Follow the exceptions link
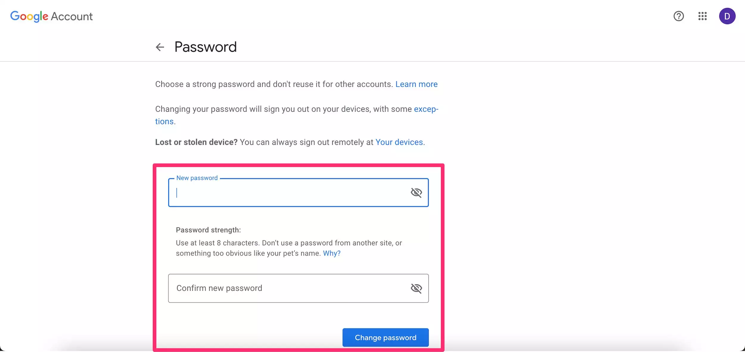The image size is (745, 352). tap(426, 109)
